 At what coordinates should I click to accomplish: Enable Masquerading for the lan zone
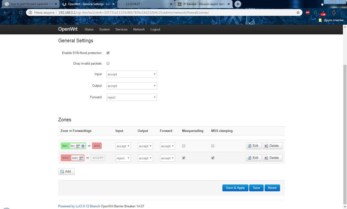pos(184,146)
